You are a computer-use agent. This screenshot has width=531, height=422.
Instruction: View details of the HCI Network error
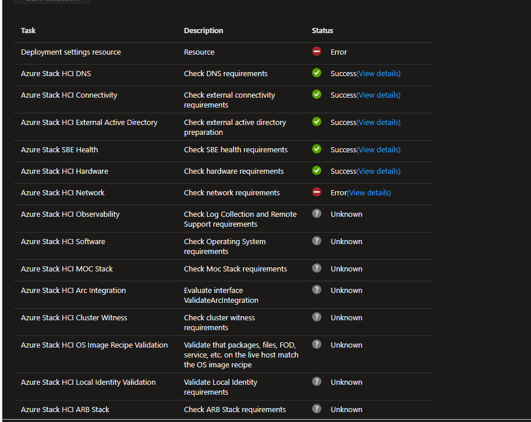click(x=369, y=193)
